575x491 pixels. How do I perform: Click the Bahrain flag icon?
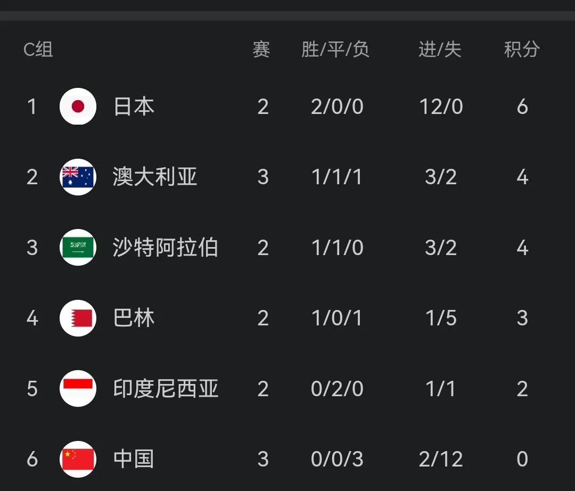[x=78, y=318]
